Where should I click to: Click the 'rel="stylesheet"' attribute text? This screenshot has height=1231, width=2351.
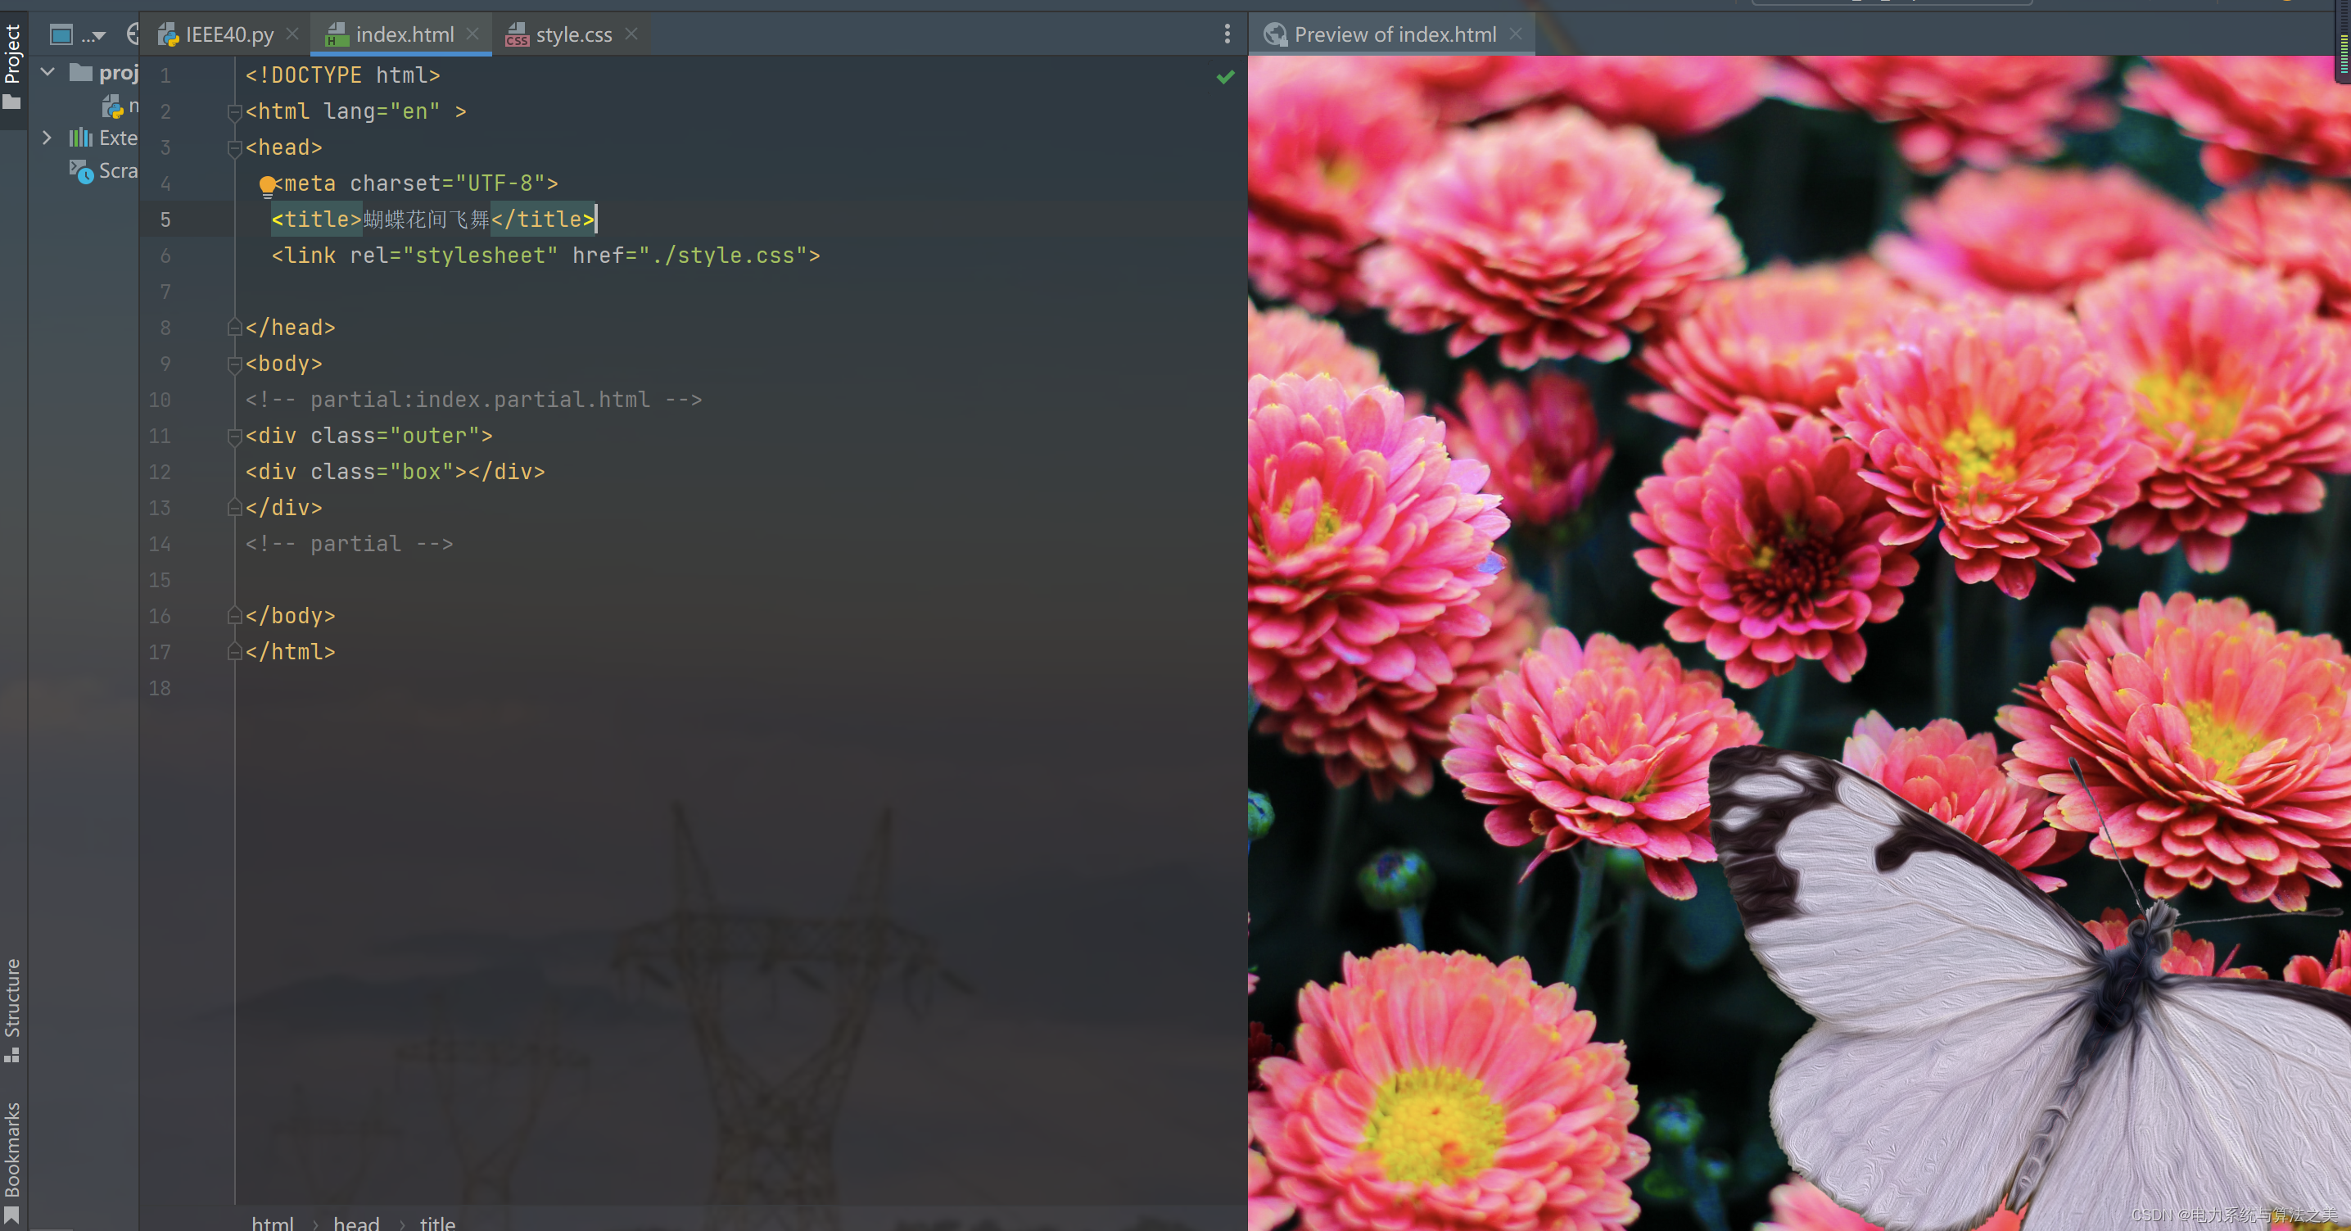[x=454, y=256]
